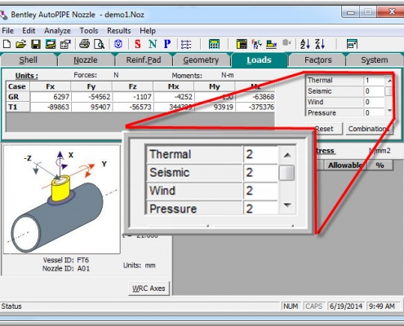Click the T1 My cell 93919

(215, 107)
